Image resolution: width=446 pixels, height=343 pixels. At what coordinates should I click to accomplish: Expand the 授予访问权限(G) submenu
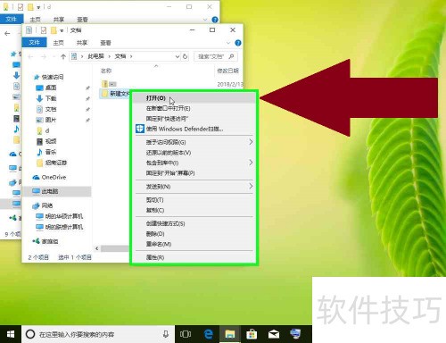251,142
